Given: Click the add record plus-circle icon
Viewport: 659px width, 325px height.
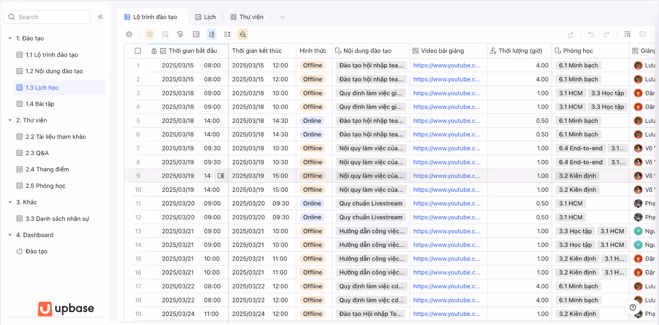Looking at the screenshot, I should (x=129, y=34).
